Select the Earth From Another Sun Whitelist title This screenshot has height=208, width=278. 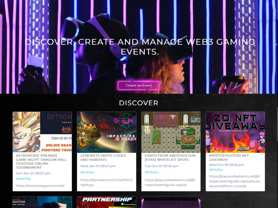click(x=170, y=158)
